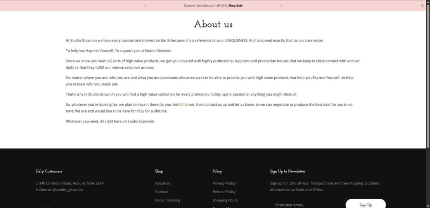Open Shipping Policy link
This screenshot has width=430, height=208.
(225, 200)
